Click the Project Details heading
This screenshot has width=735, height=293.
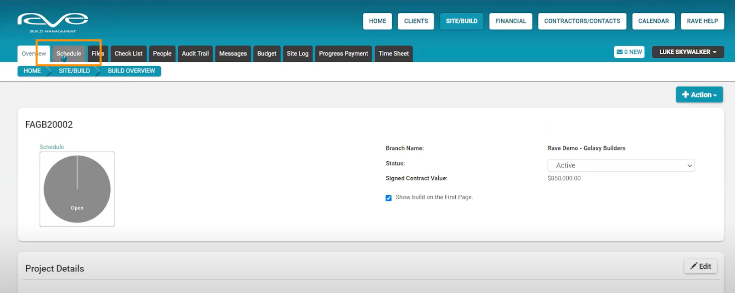click(55, 269)
